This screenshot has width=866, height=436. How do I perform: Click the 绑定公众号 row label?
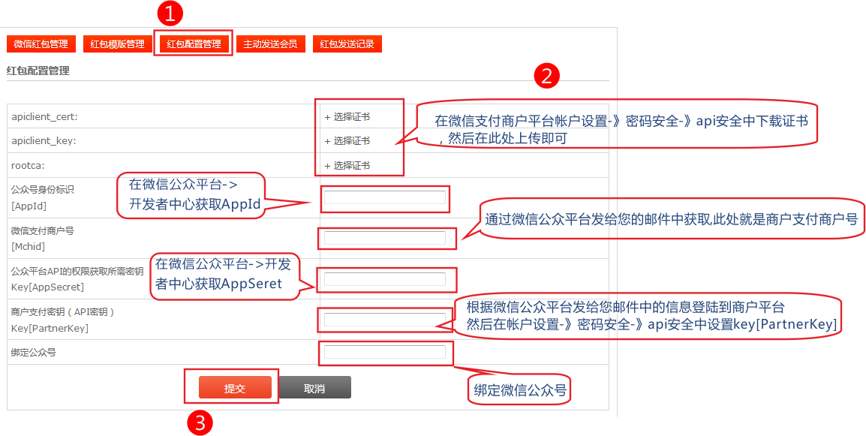click(x=34, y=352)
